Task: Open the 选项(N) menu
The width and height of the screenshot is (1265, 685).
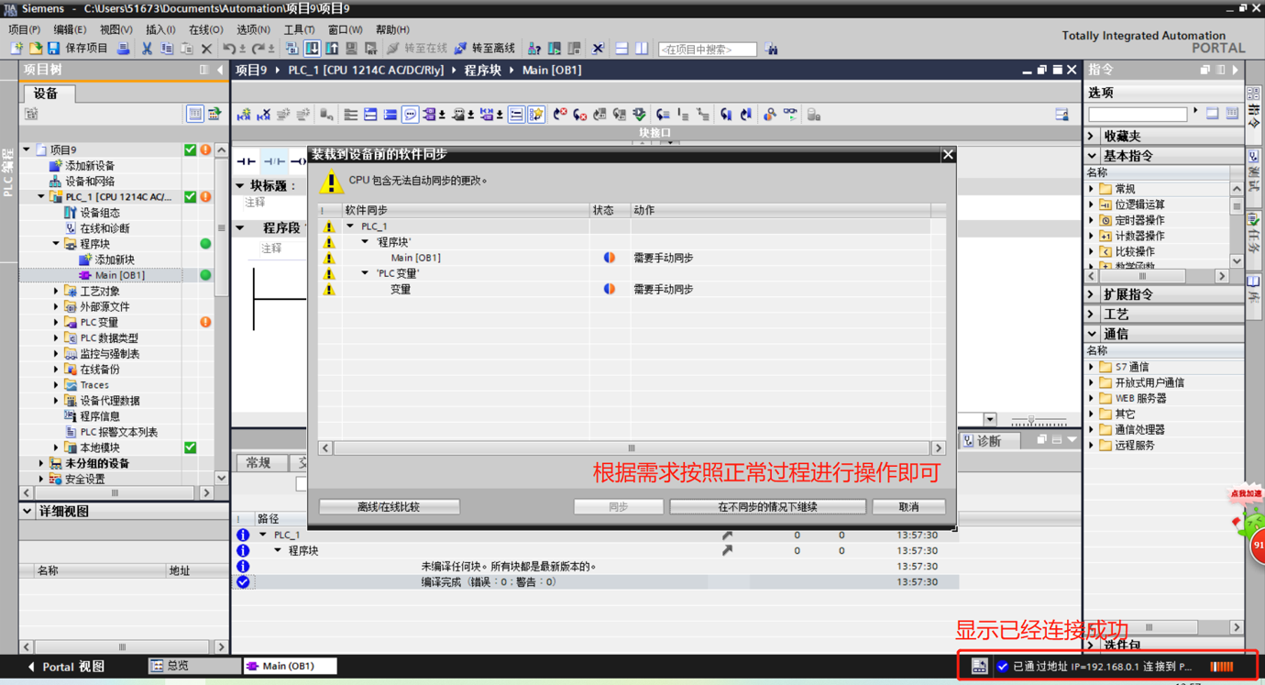Action: (253, 29)
